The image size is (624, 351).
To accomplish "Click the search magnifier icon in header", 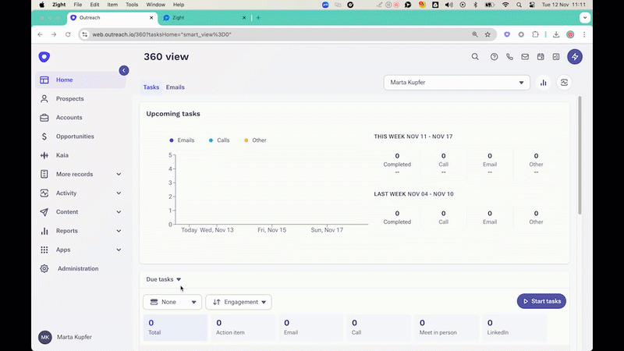I will (475, 57).
